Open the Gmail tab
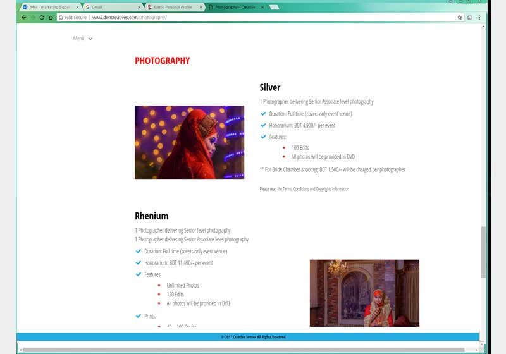Viewport: 506px width, 354px height. [x=111, y=7]
